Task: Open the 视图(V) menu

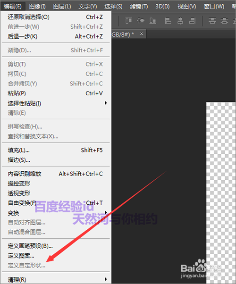Action: point(187,7)
